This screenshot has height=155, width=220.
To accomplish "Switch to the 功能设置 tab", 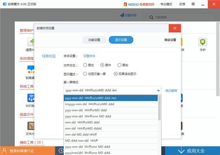I will 93,40.
